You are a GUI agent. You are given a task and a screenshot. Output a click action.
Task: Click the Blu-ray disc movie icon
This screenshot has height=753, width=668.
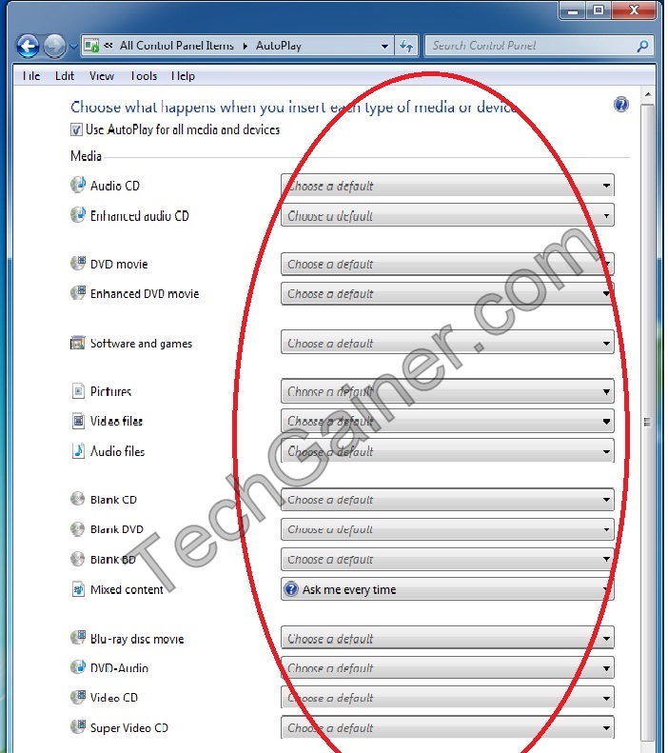click(x=78, y=638)
